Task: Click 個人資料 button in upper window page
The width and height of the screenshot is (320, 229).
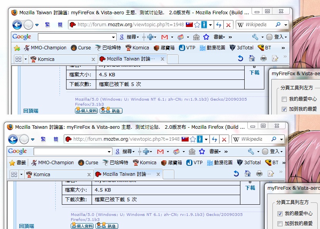Action: pos(87,111)
